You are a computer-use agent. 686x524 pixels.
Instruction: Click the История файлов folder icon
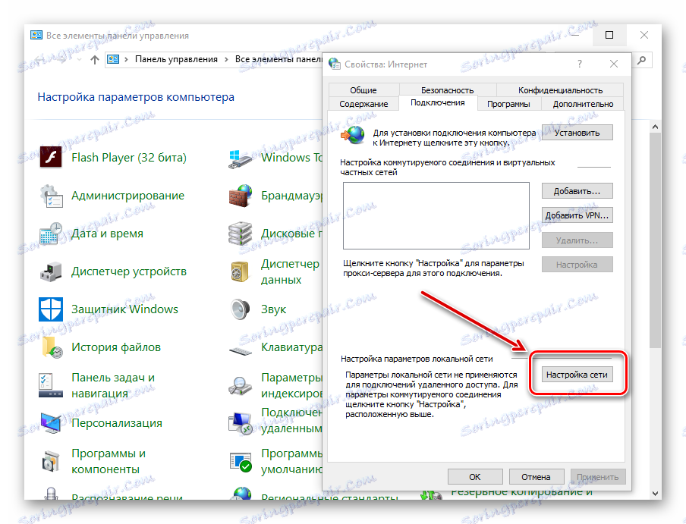pos(52,347)
